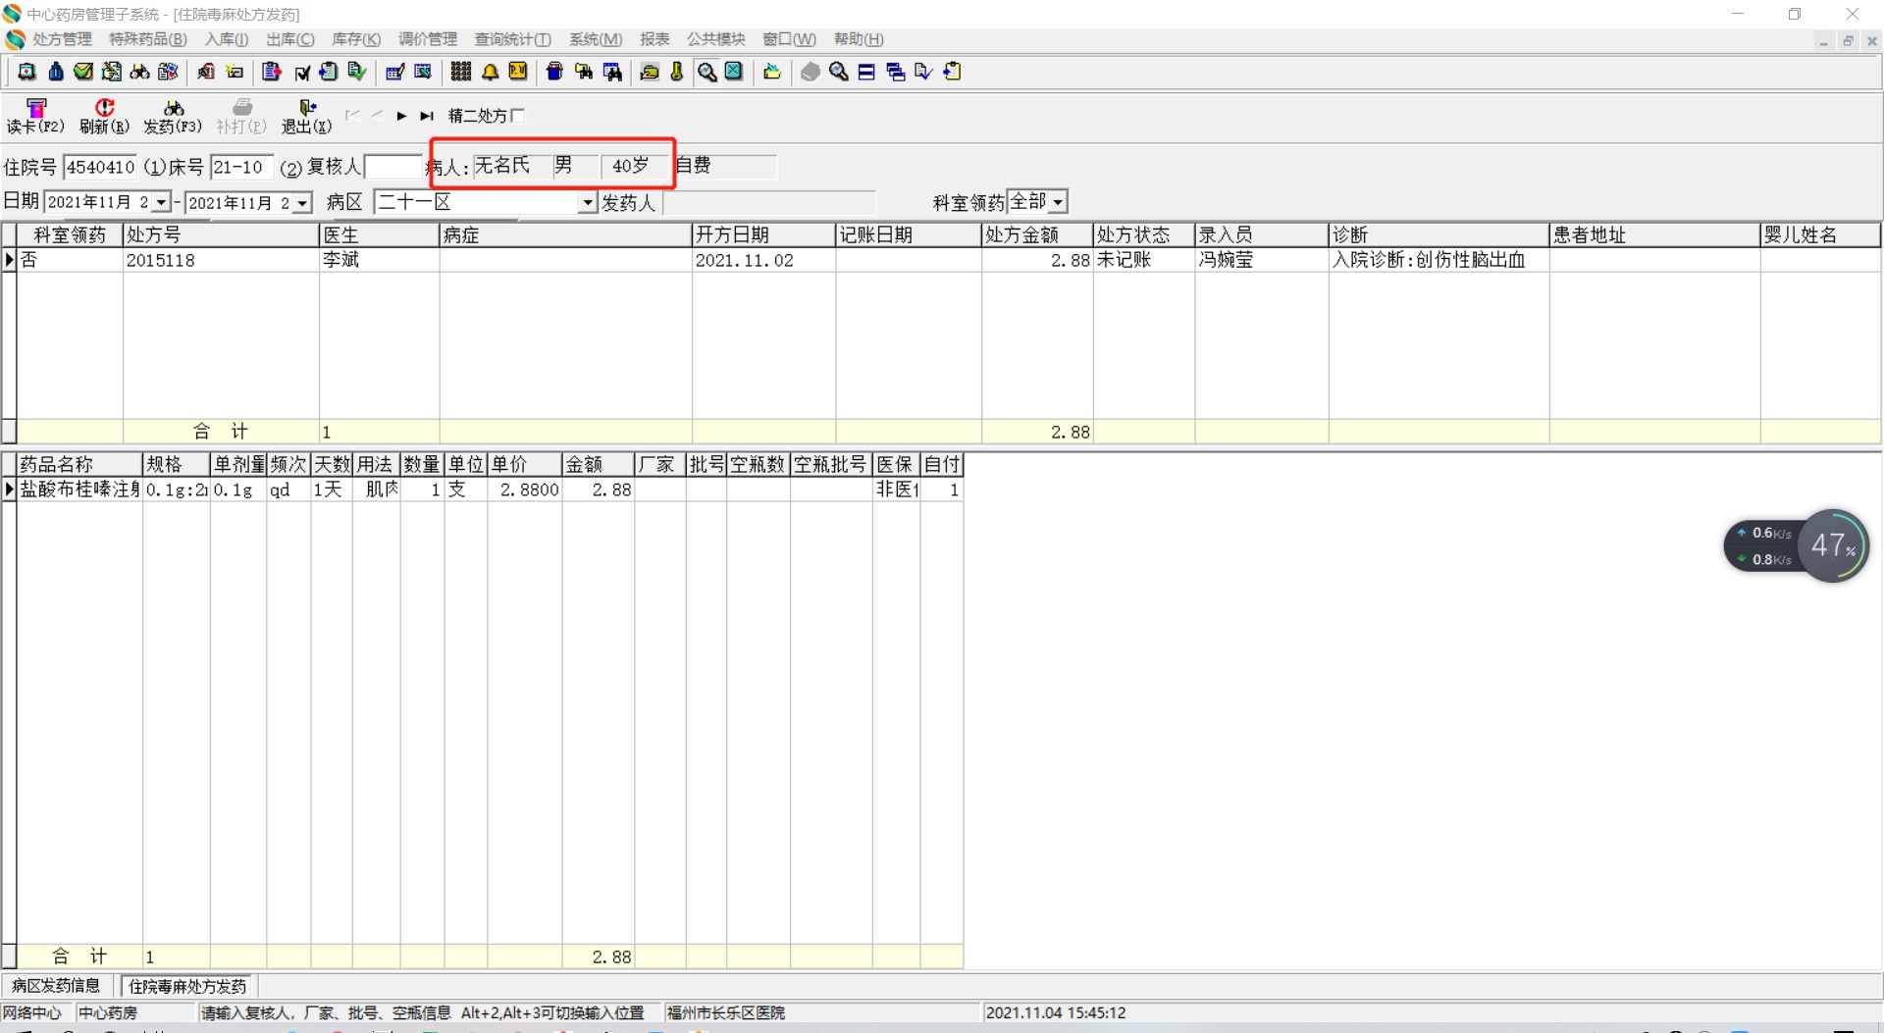
Task: Click the cascade windows toolbar icon
Action: (895, 72)
